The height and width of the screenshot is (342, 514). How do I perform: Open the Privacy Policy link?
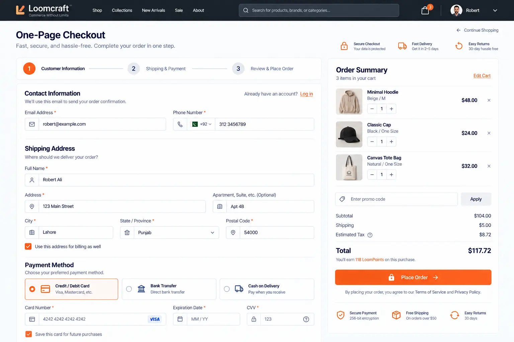point(467,292)
